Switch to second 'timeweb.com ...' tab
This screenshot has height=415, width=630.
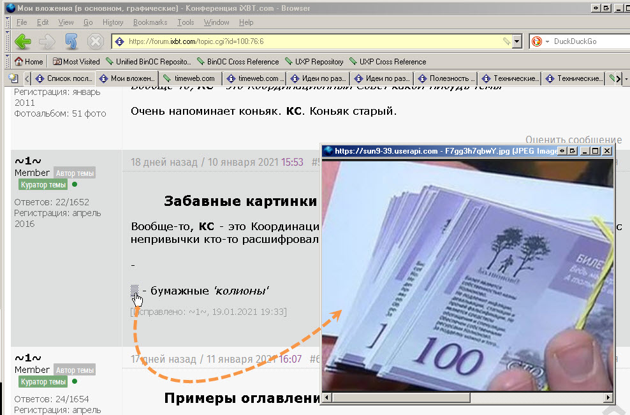click(254, 78)
